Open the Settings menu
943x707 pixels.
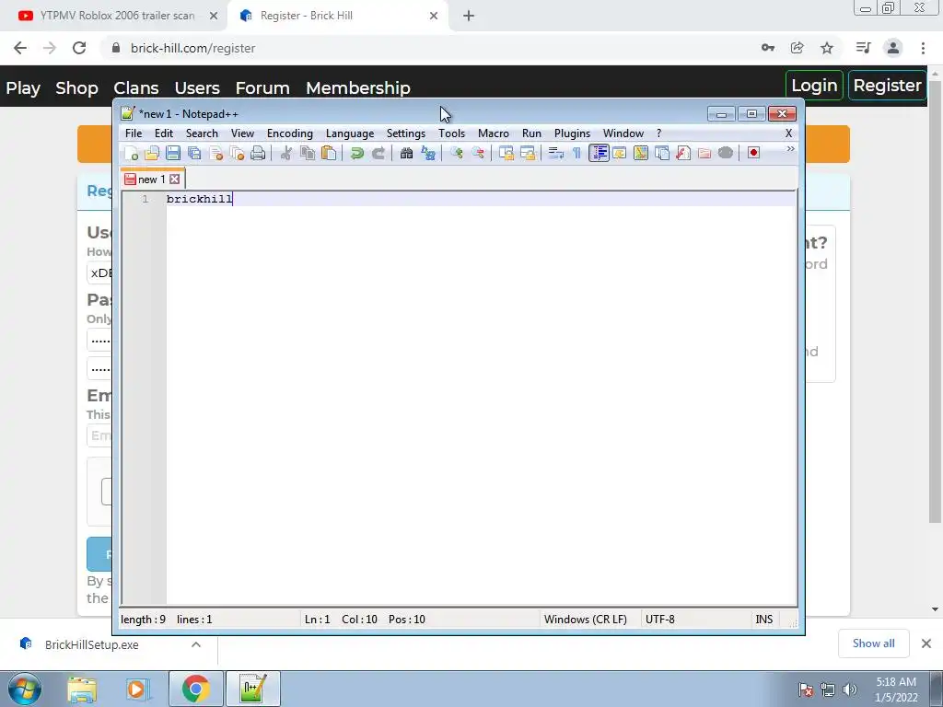coord(406,133)
